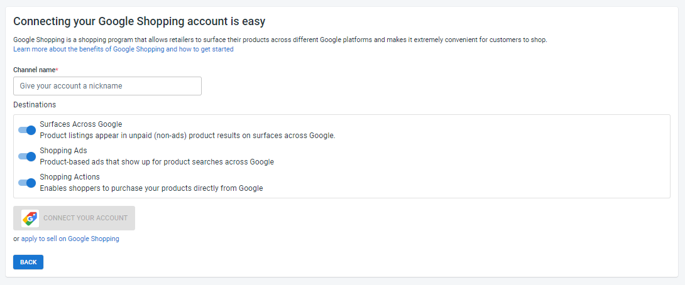Viewport: 685px width, 285px height.
Task: Turn off the Shopping Actions switch
Action: (26, 183)
